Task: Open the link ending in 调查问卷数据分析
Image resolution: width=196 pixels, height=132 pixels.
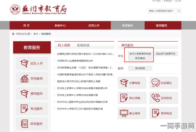Action: [82, 88]
